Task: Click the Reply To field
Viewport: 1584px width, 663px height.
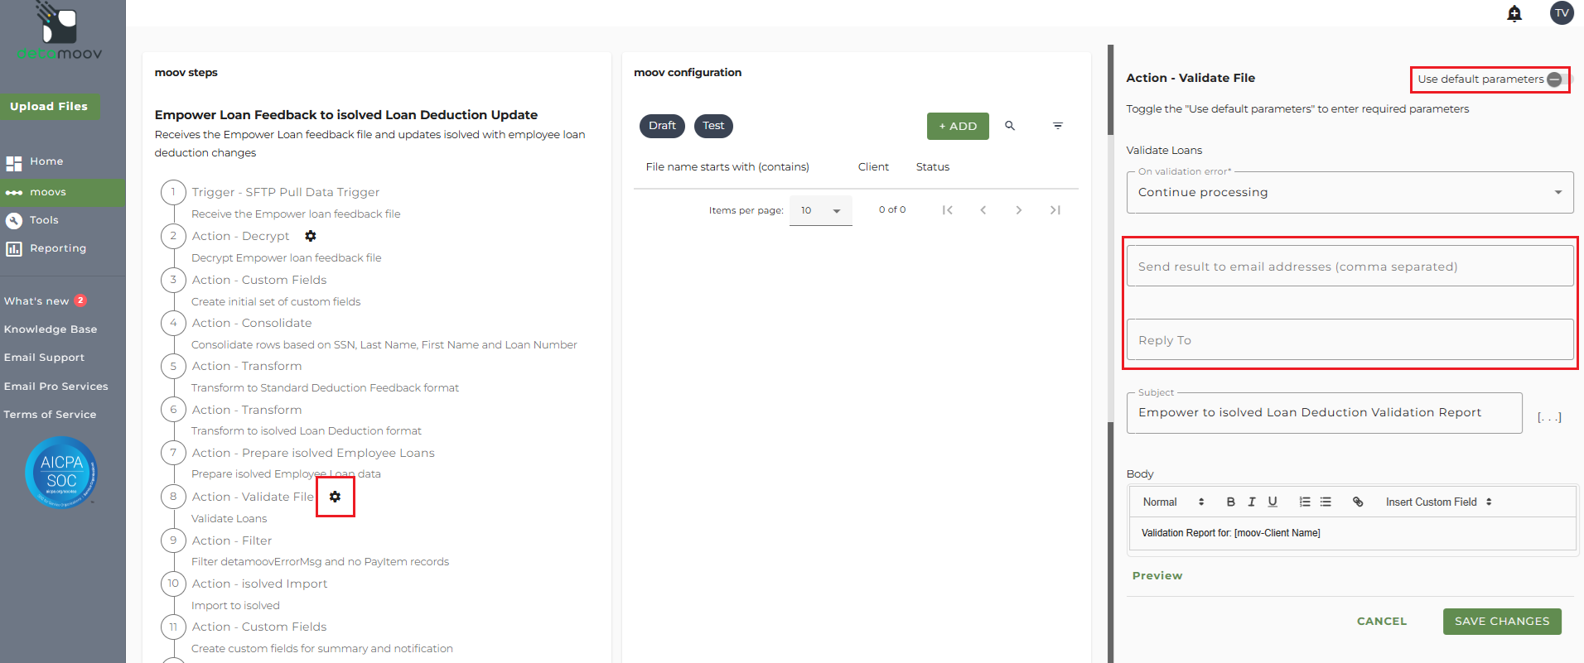Action: click(x=1350, y=339)
